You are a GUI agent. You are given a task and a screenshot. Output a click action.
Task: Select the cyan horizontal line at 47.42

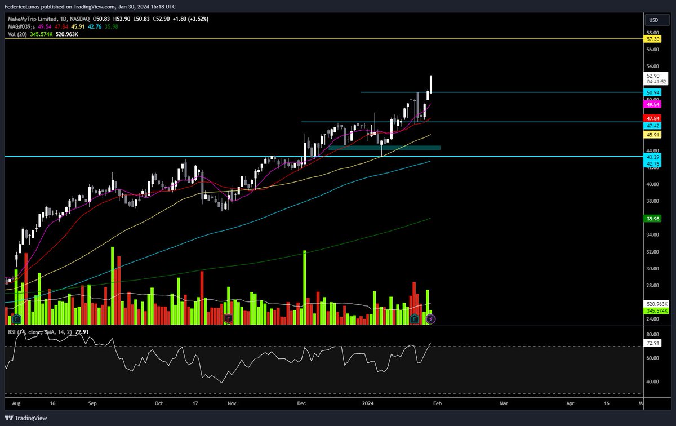point(471,122)
